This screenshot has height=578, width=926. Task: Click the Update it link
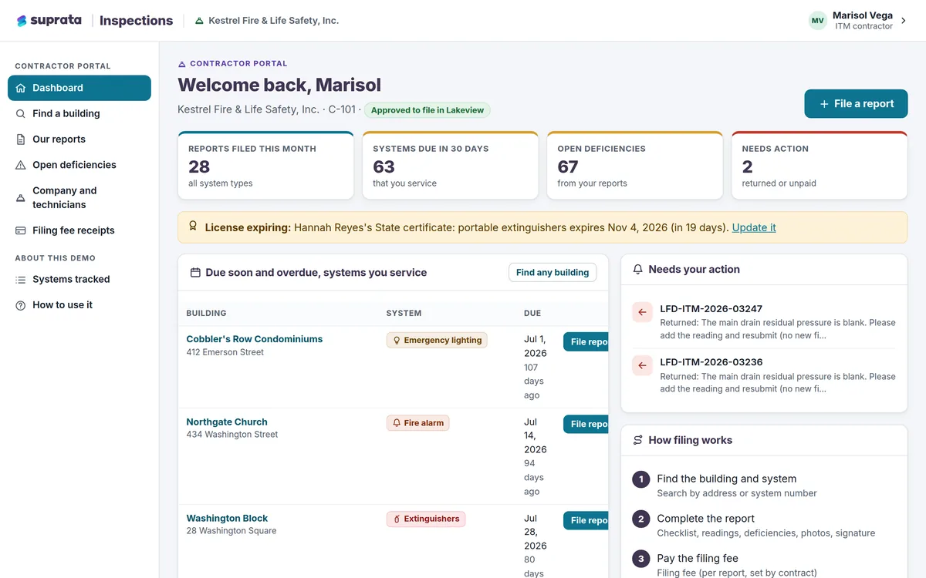click(x=754, y=227)
